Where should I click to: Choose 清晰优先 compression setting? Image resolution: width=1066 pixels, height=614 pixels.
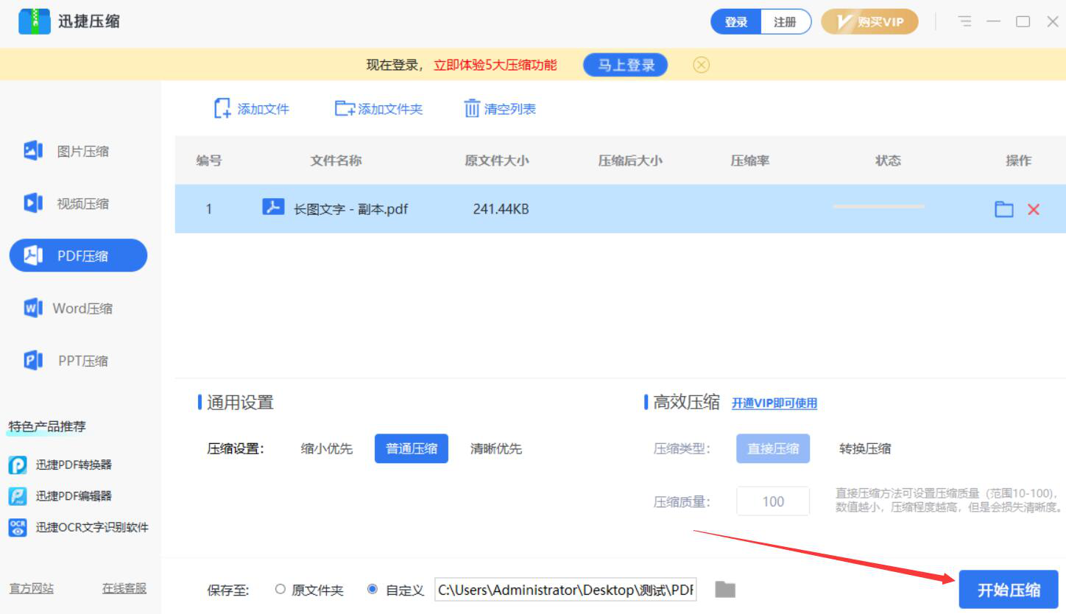pos(495,449)
